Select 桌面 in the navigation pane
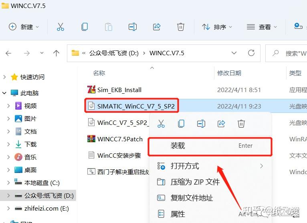 [x=30, y=170]
